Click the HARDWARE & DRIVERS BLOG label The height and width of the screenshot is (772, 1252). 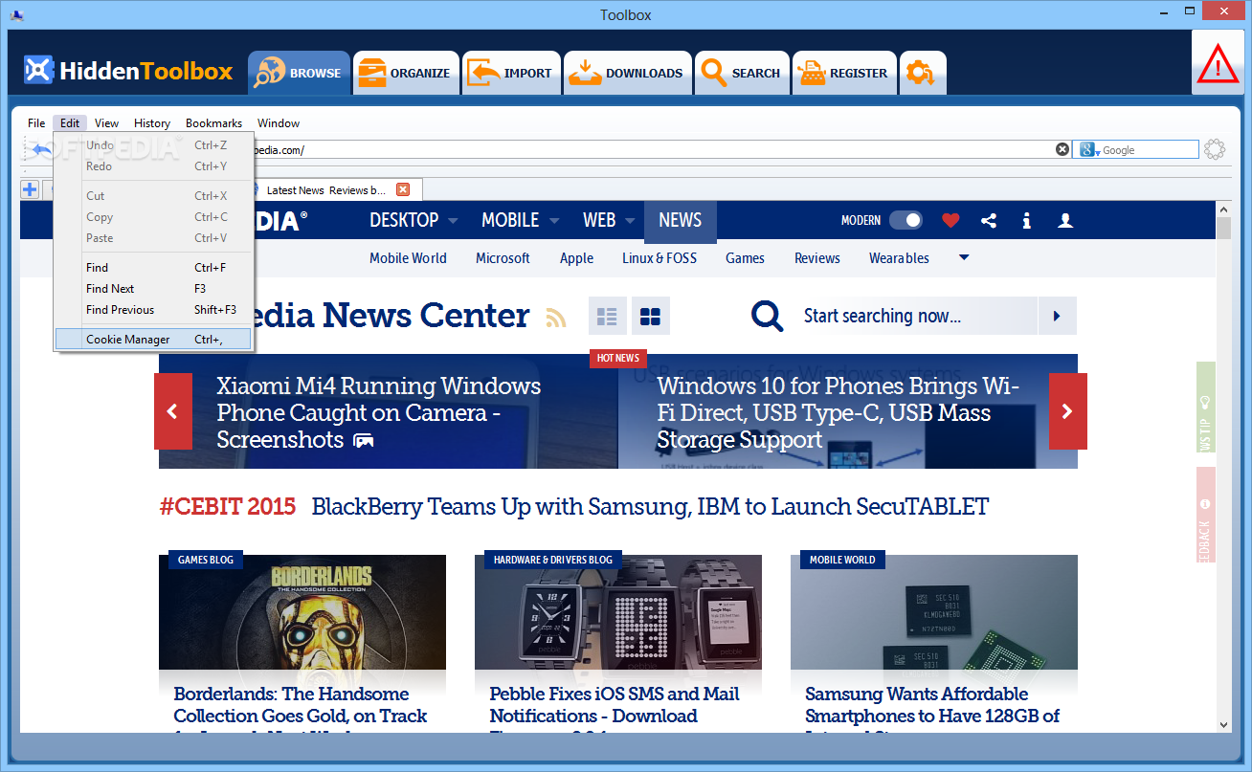pos(553,560)
